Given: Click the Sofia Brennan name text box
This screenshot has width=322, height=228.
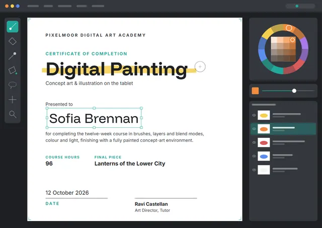Looking at the screenshot, I should pyautogui.click(x=94, y=118).
